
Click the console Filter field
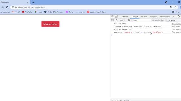141,20
